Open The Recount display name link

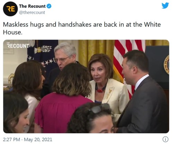pyautogui.click(x=32, y=6)
